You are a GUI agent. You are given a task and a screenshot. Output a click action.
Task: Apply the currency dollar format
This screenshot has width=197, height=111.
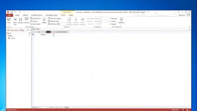point(88,24)
